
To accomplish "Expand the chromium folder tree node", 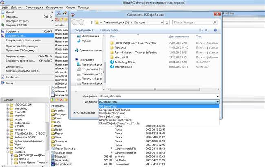I will point(7,116).
